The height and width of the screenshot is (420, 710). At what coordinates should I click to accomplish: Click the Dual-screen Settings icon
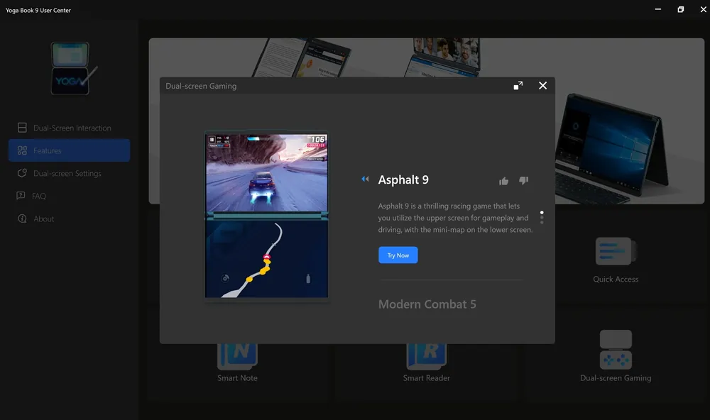pos(22,173)
